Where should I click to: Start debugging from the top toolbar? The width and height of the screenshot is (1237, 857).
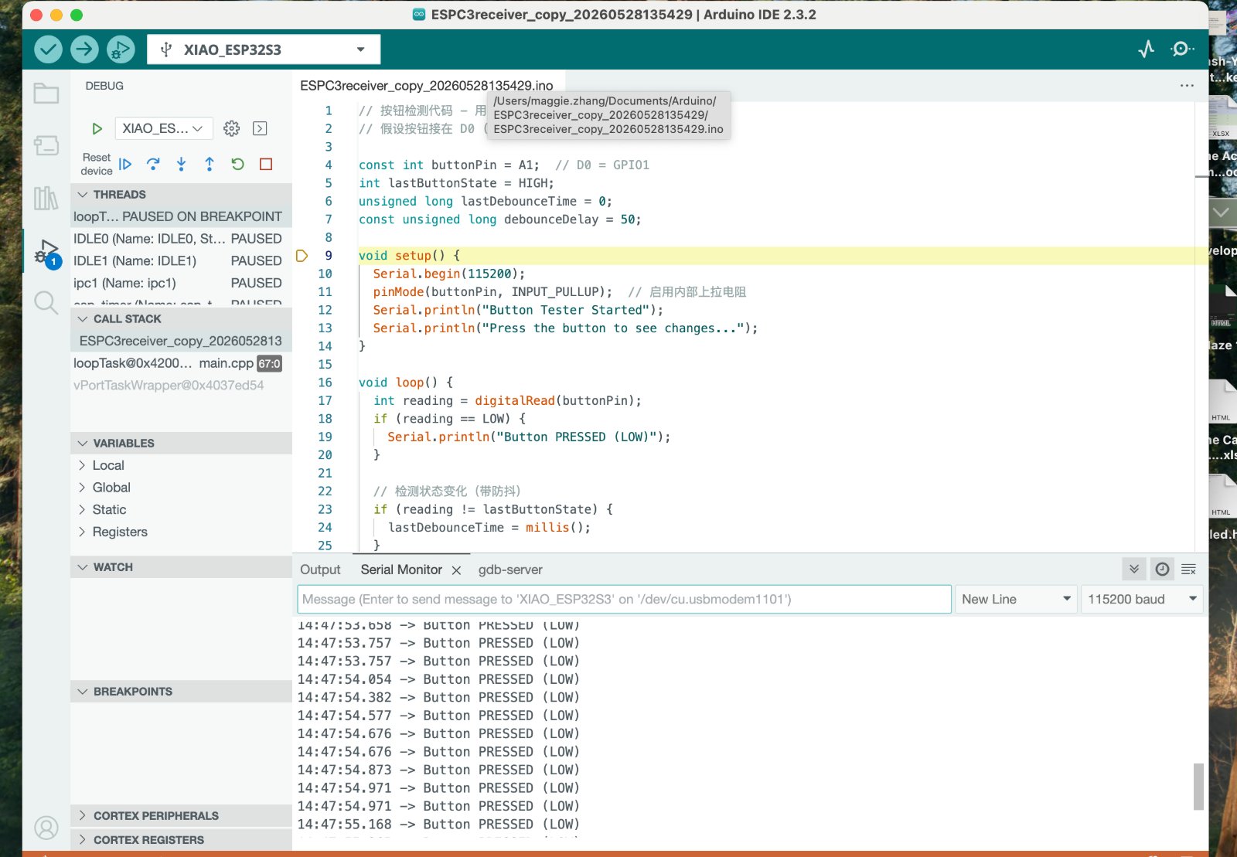tap(121, 49)
